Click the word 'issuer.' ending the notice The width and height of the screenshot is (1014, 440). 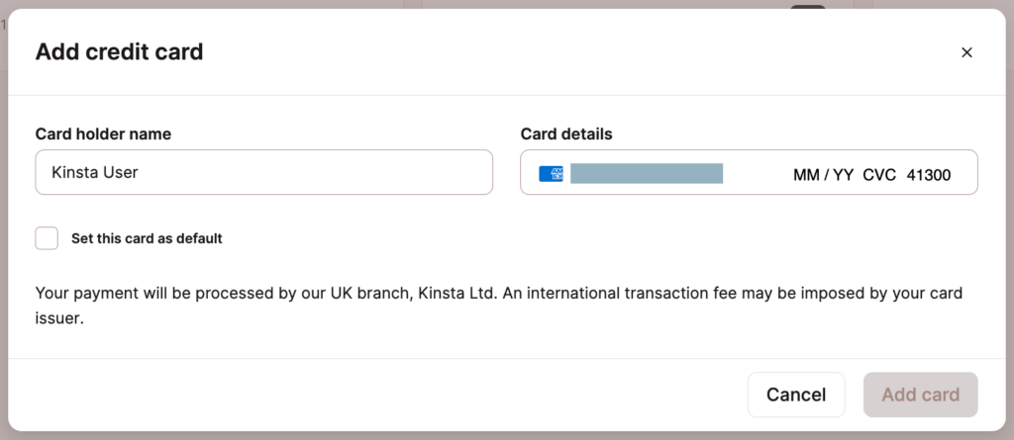tap(58, 319)
